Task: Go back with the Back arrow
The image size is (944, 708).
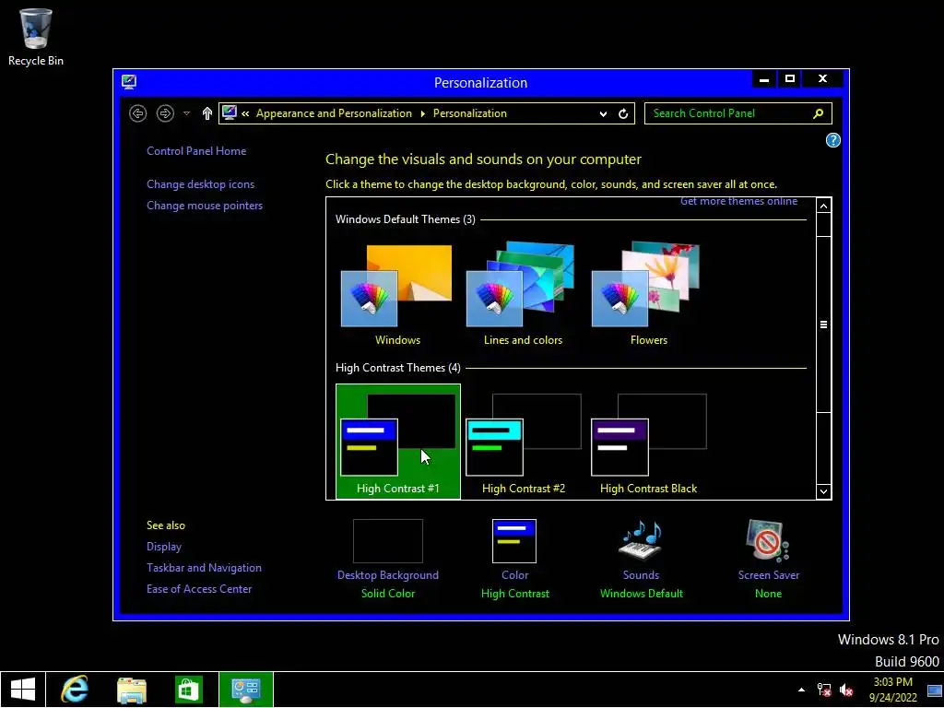Action: click(x=138, y=113)
